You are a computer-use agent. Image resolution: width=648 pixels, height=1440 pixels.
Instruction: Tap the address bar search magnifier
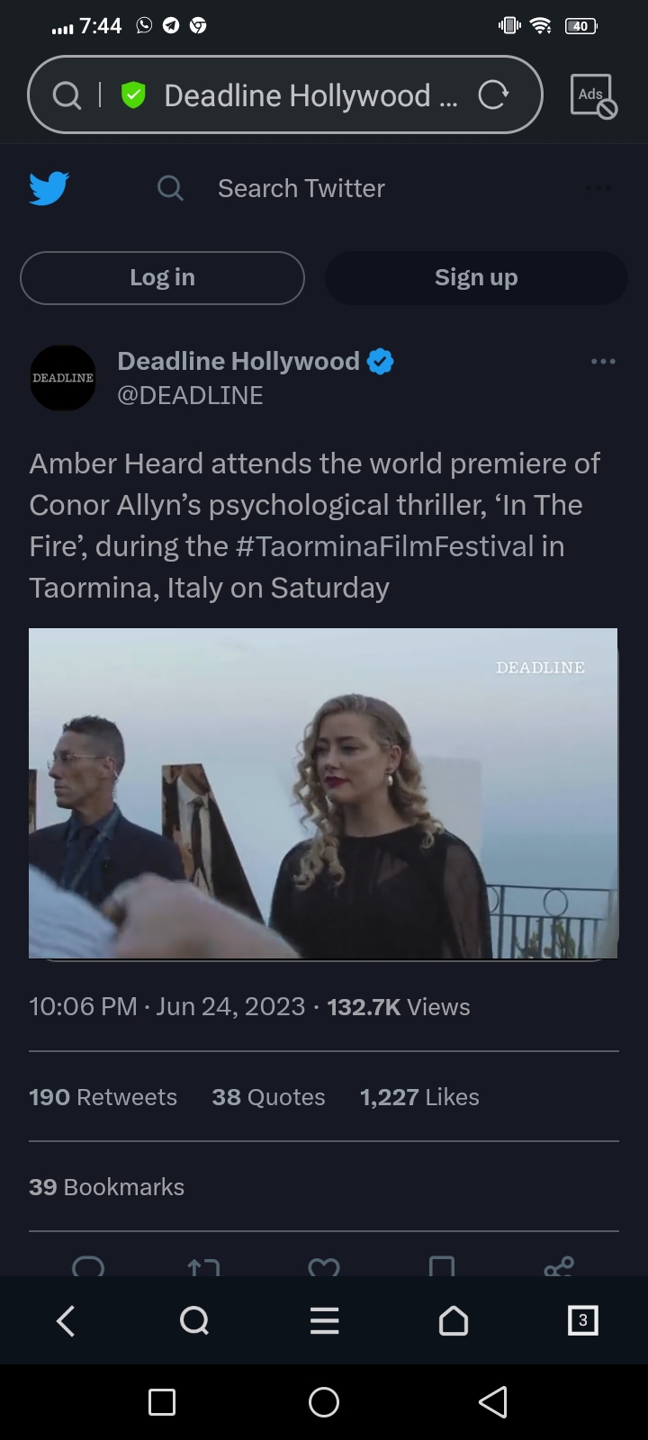67,94
